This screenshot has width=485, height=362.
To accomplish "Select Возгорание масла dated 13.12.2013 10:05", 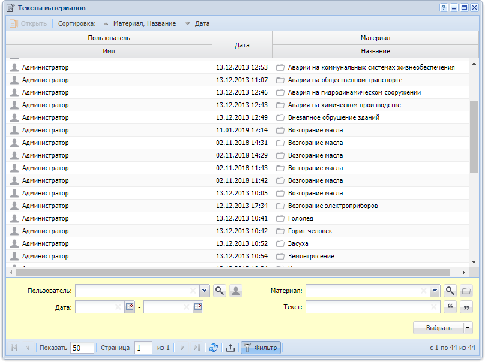I will (238, 194).
